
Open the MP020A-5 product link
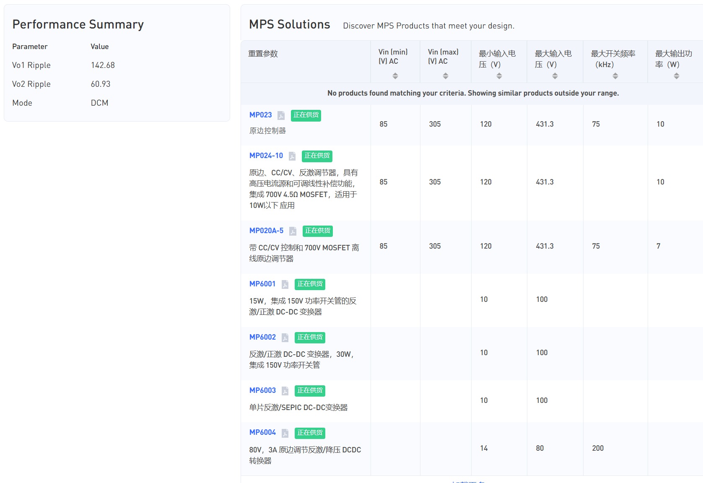tap(266, 231)
